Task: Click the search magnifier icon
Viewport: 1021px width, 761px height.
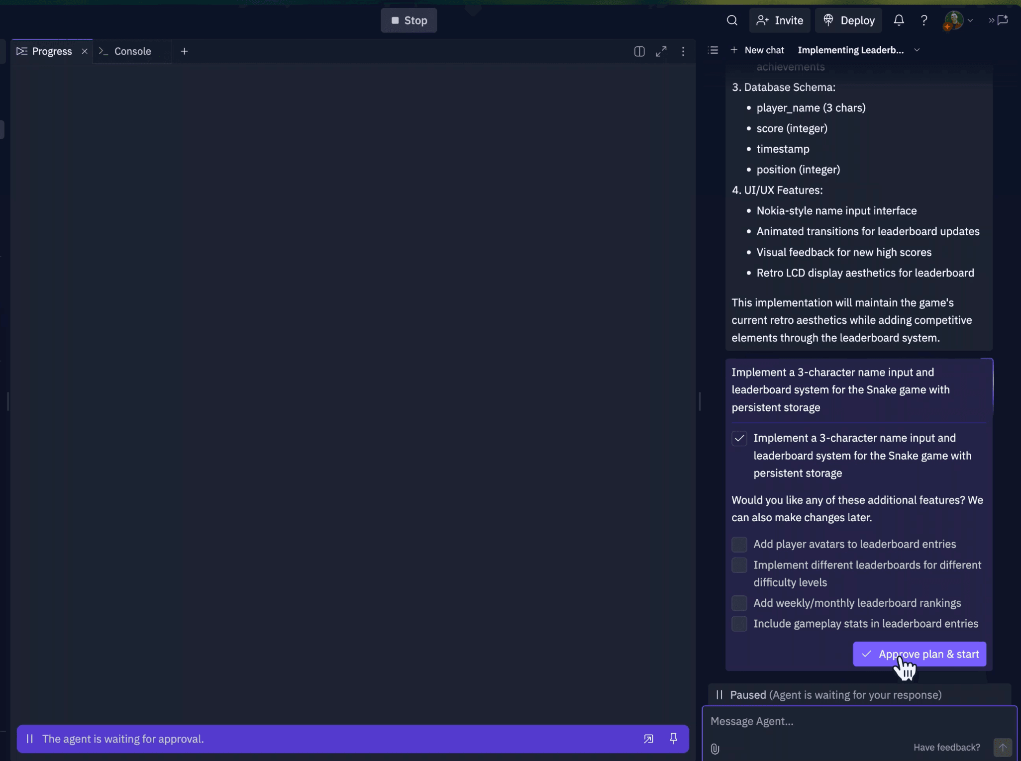Action: pyautogui.click(x=731, y=20)
